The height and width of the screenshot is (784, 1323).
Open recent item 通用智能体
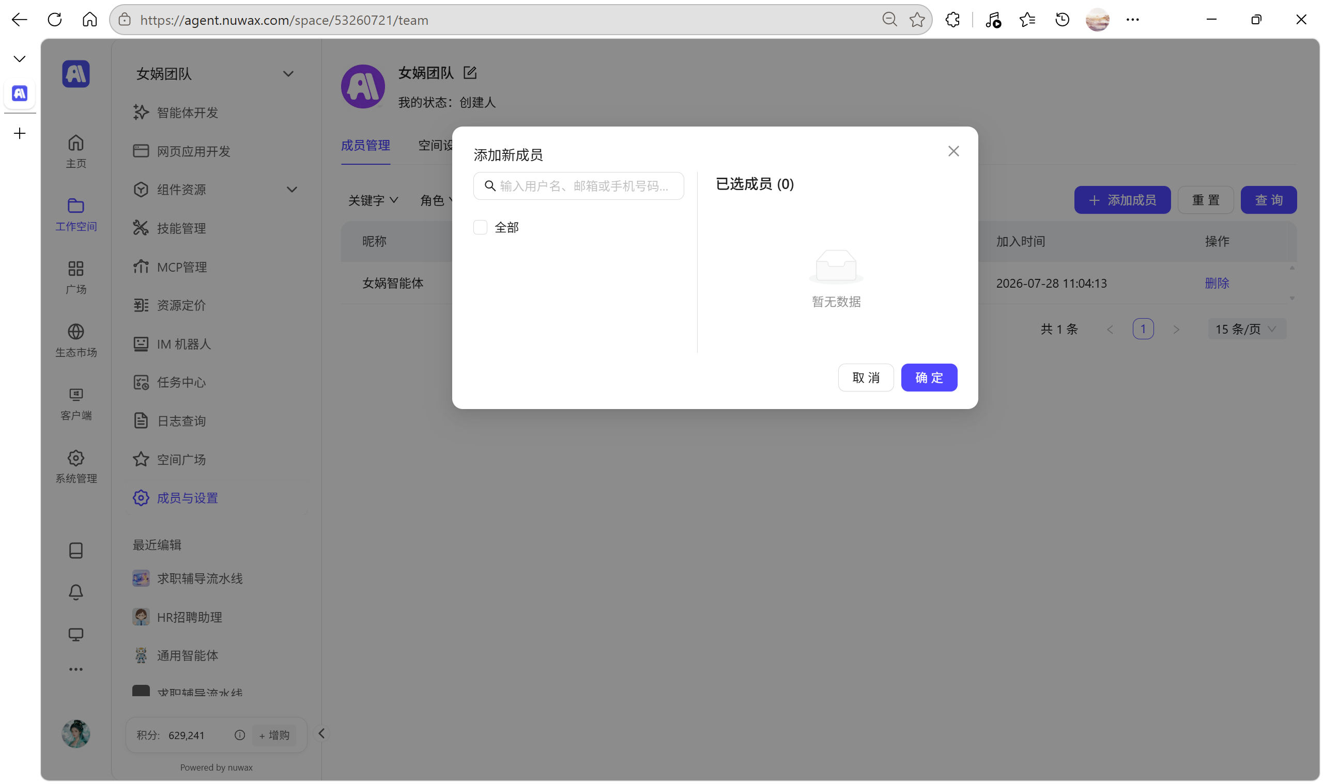(216, 655)
